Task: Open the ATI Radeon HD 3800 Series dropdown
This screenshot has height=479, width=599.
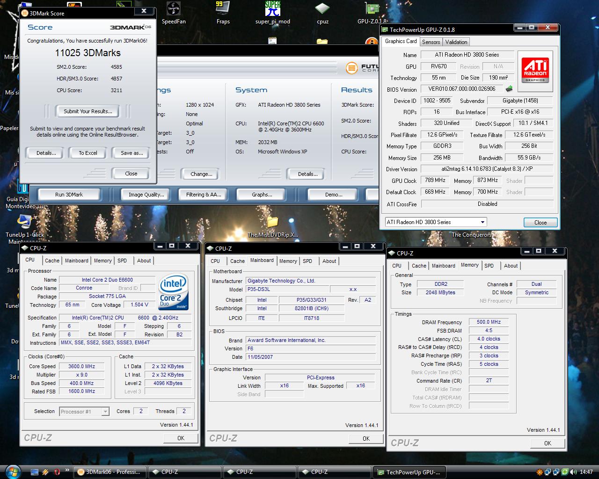Action: [436, 222]
